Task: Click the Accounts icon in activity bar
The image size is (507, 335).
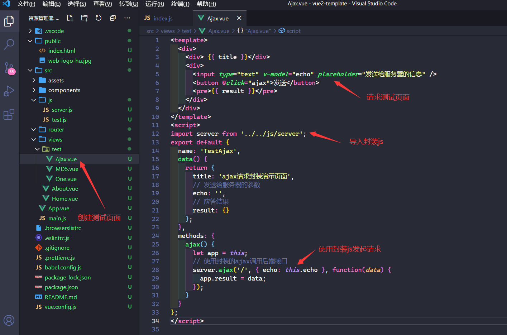Action: (x=9, y=320)
